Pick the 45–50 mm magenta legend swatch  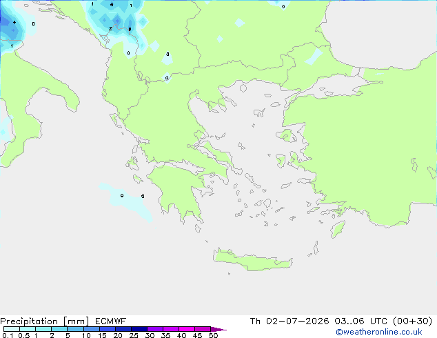click(x=203, y=329)
